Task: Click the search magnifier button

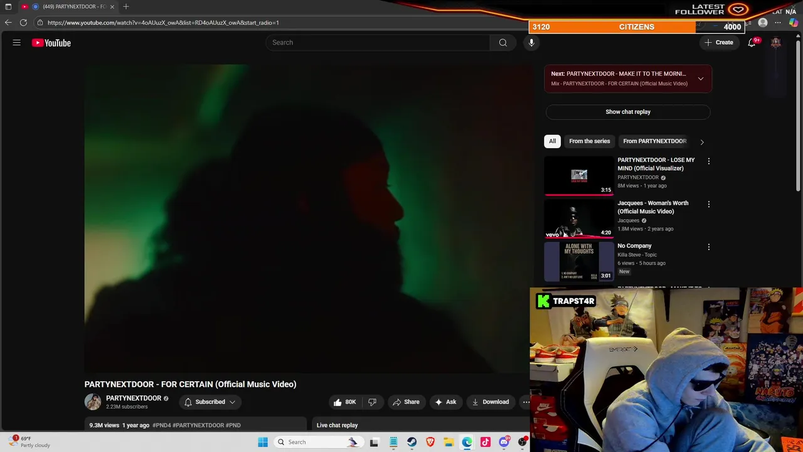Action: 503,43
